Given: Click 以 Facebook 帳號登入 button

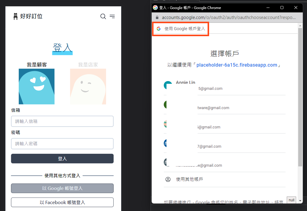Looking at the screenshot, I should [x=62, y=202].
